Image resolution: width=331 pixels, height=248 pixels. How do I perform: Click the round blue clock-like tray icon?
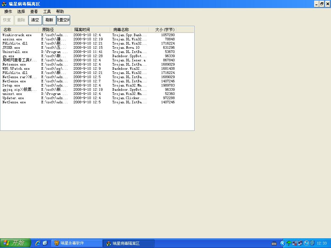tap(306, 243)
